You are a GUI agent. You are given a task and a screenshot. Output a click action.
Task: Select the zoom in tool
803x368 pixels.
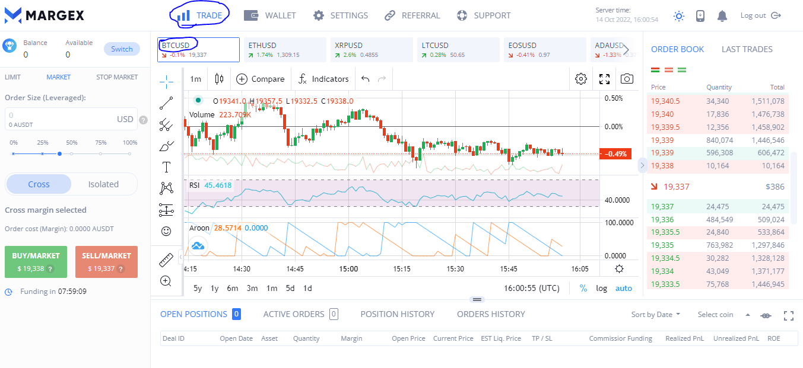click(x=166, y=281)
